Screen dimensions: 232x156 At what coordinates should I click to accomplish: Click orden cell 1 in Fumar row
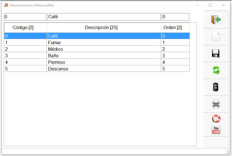175,42
